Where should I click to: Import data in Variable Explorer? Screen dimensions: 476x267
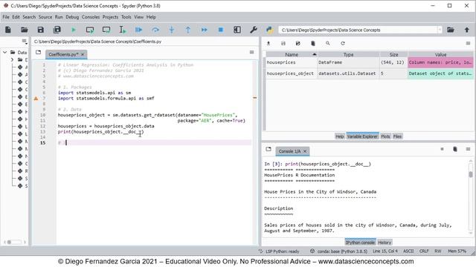[268, 44]
